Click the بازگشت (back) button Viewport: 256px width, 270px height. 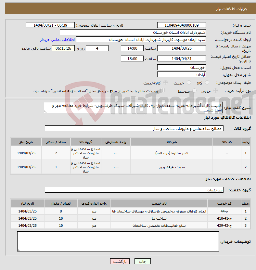[x=120, y=262]
